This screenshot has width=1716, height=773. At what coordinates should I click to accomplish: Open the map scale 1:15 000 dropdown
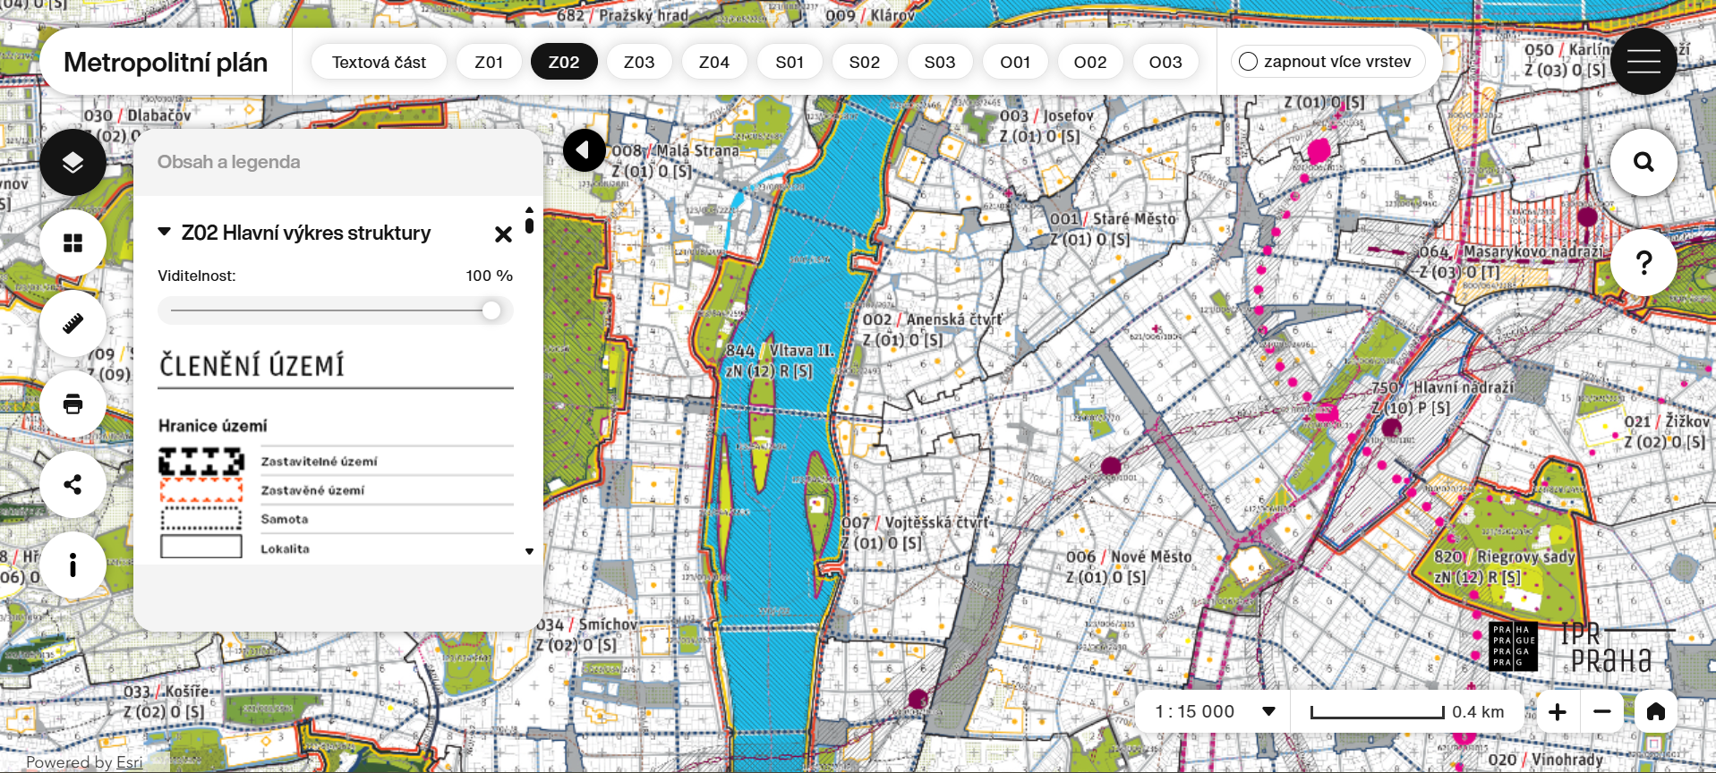1268,711
